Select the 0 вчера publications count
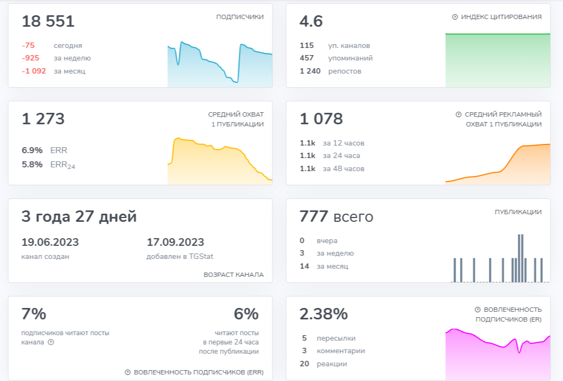 coord(302,240)
